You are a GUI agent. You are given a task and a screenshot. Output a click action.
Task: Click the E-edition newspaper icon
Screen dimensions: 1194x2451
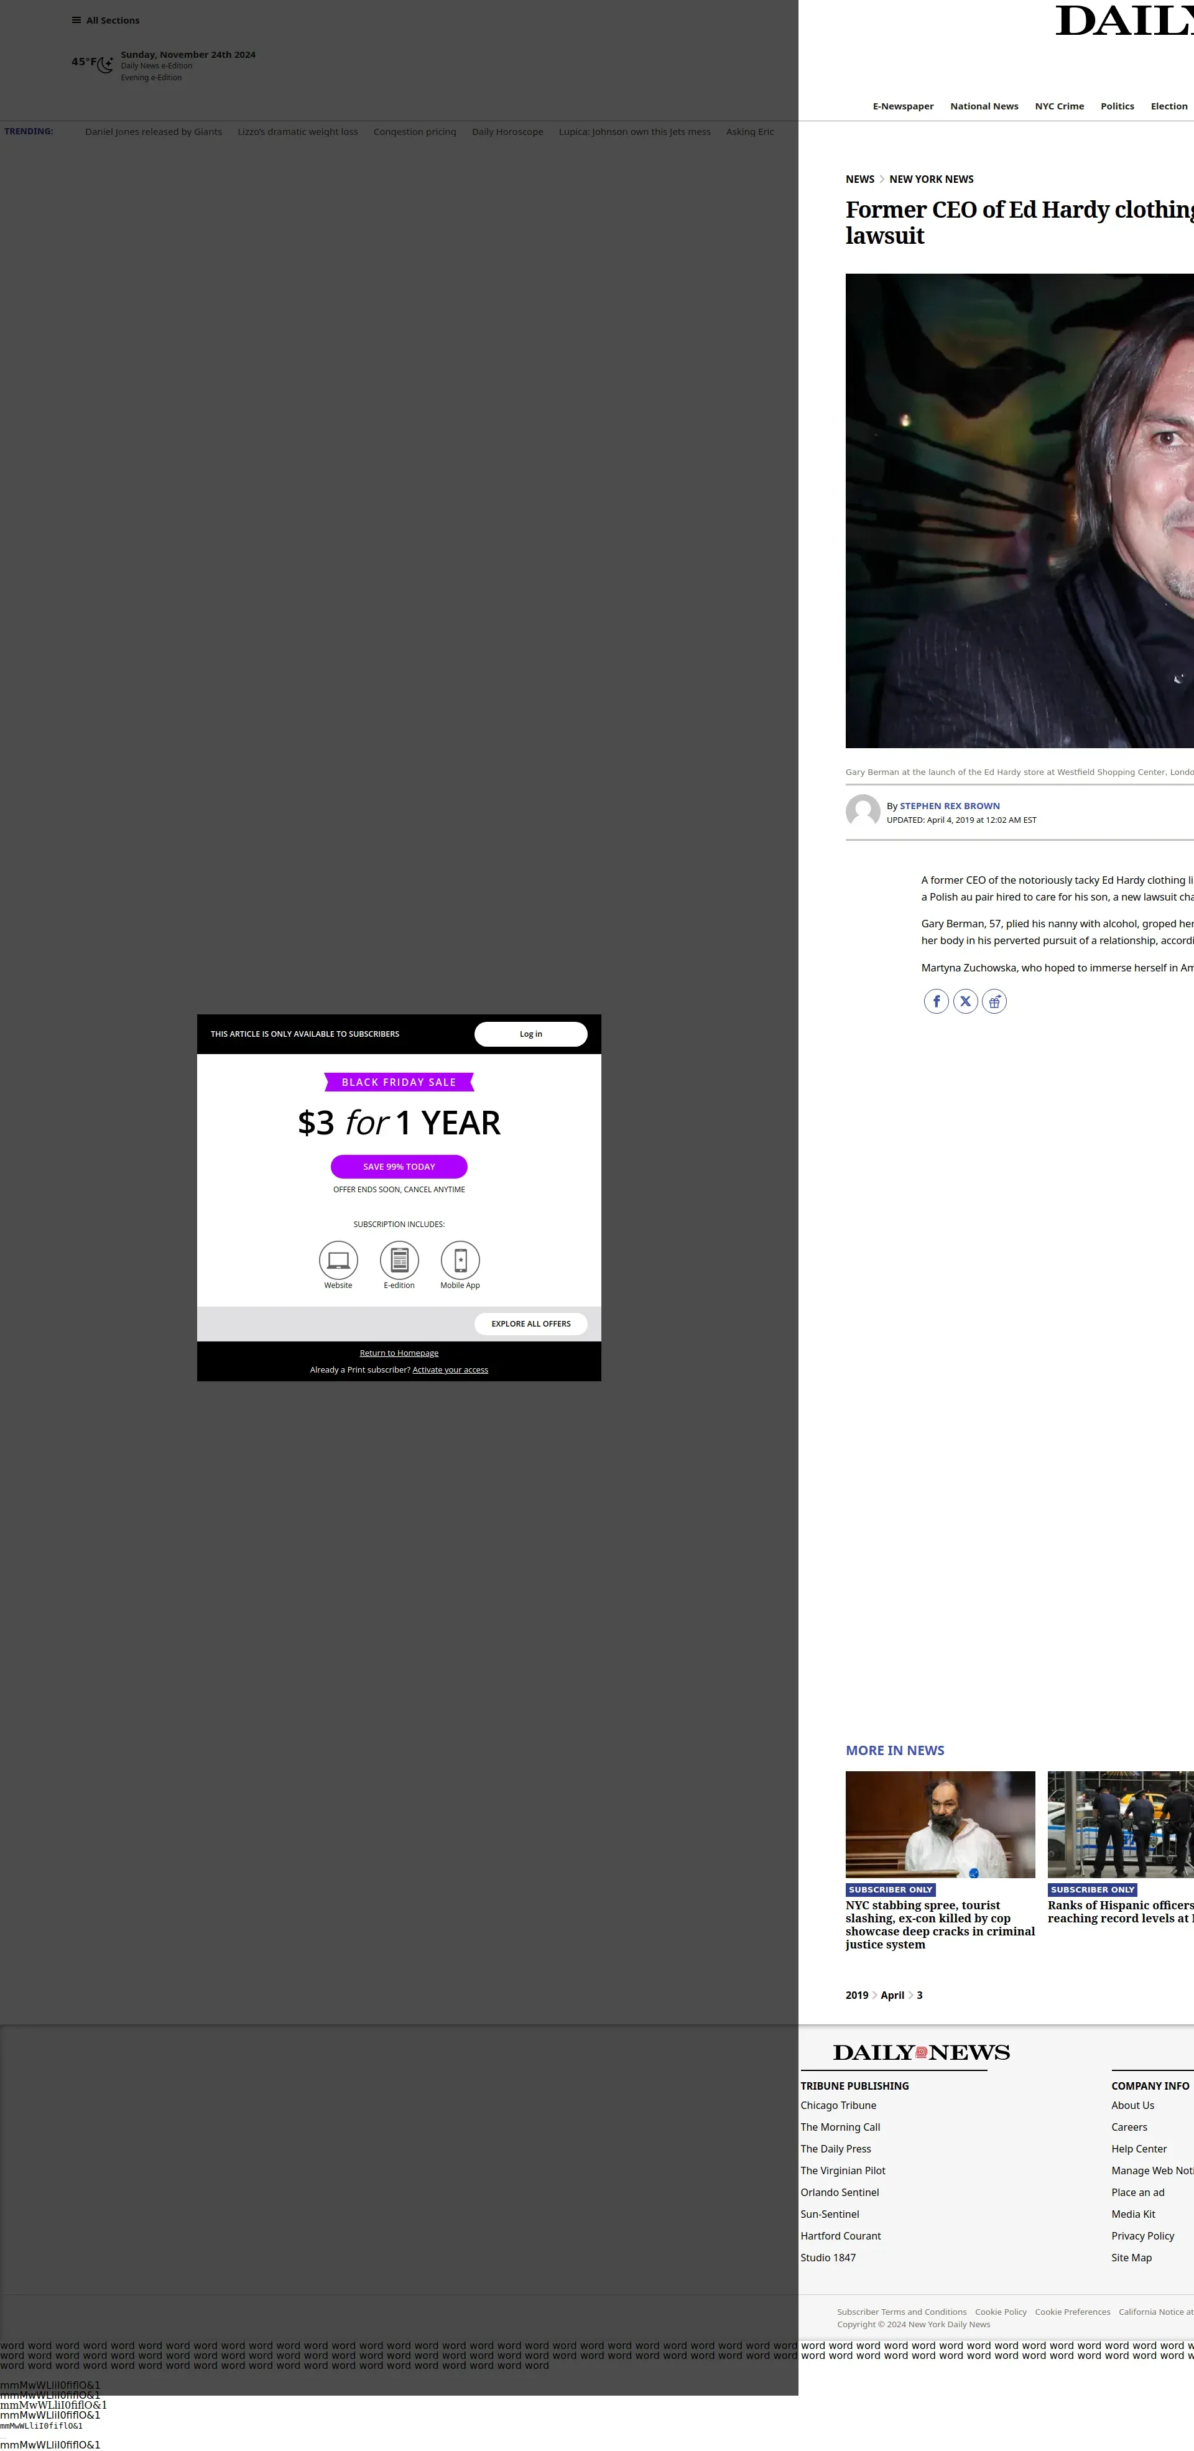399,1260
